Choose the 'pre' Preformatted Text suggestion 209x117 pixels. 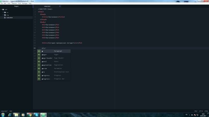click(54, 72)
